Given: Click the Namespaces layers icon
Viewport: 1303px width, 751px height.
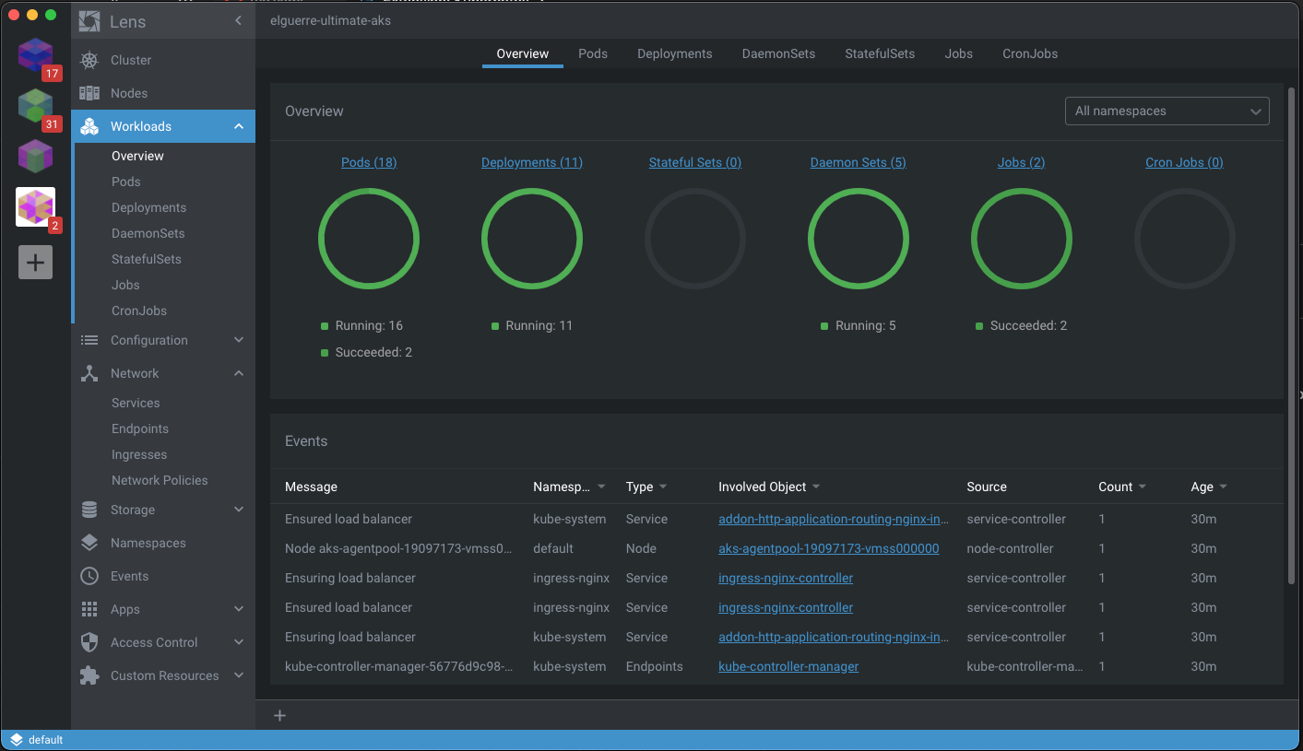Looking at the screenshot, I should coord(89,543).
